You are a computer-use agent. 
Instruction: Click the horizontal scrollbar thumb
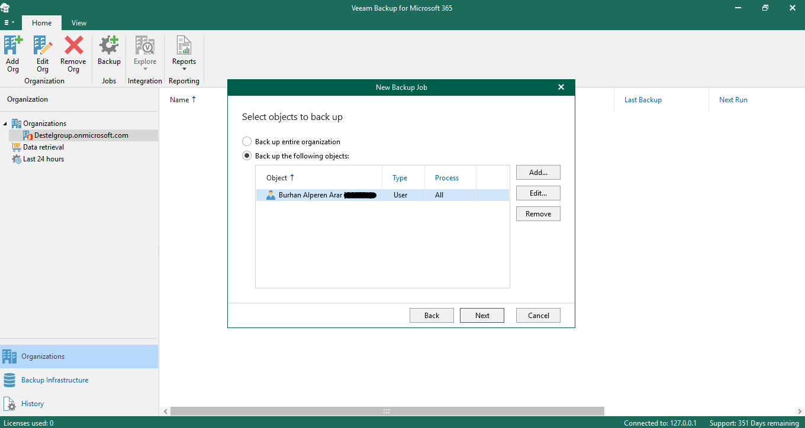(x=387, y=411)
